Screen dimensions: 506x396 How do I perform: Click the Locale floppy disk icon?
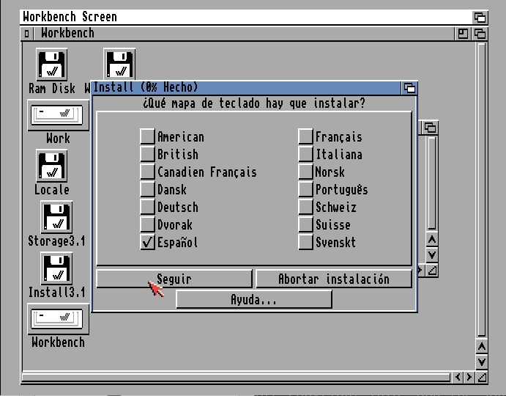(52, 166)
